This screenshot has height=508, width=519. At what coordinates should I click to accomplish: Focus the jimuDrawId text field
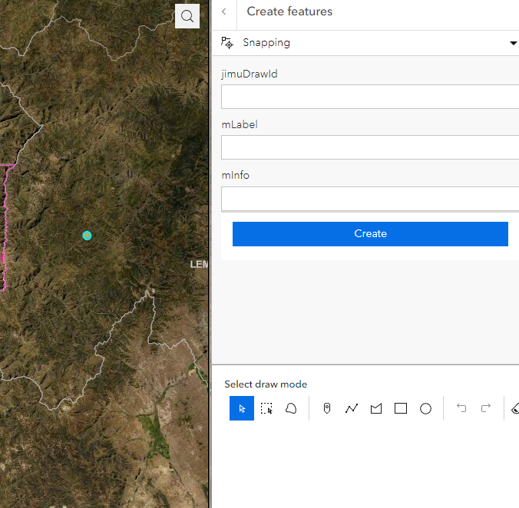point(370,97)
